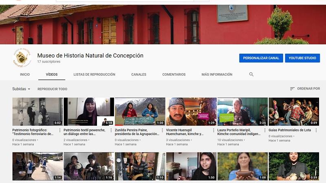The height and width of the screenshot is (183, 326).
Task: Click the channel search magnifier icon
Action: click(251, 74)
